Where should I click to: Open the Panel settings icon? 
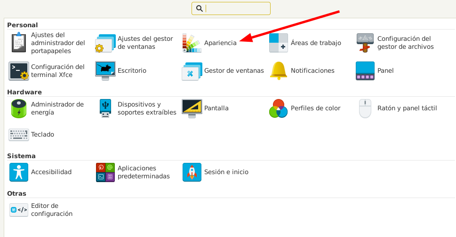click(365, 71)
